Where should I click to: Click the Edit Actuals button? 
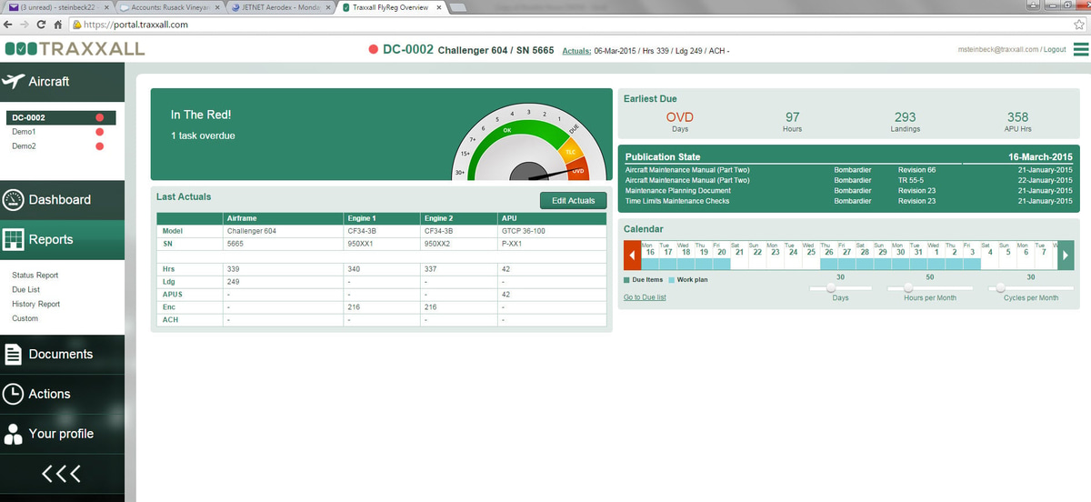pyautogui.click(x=573, y=200)
